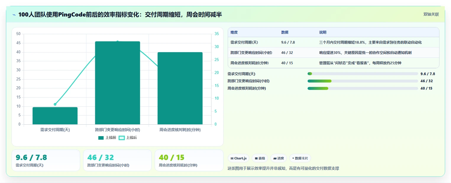
Task: Select the 进度 tag chip
Action: coord(279,158)
